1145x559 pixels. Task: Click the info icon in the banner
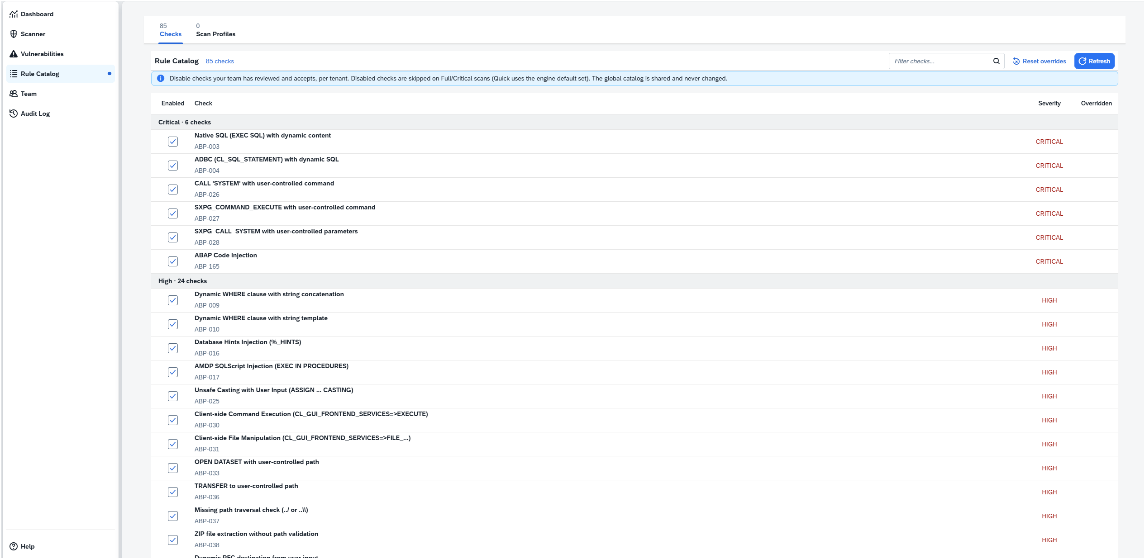click(160, 78)
